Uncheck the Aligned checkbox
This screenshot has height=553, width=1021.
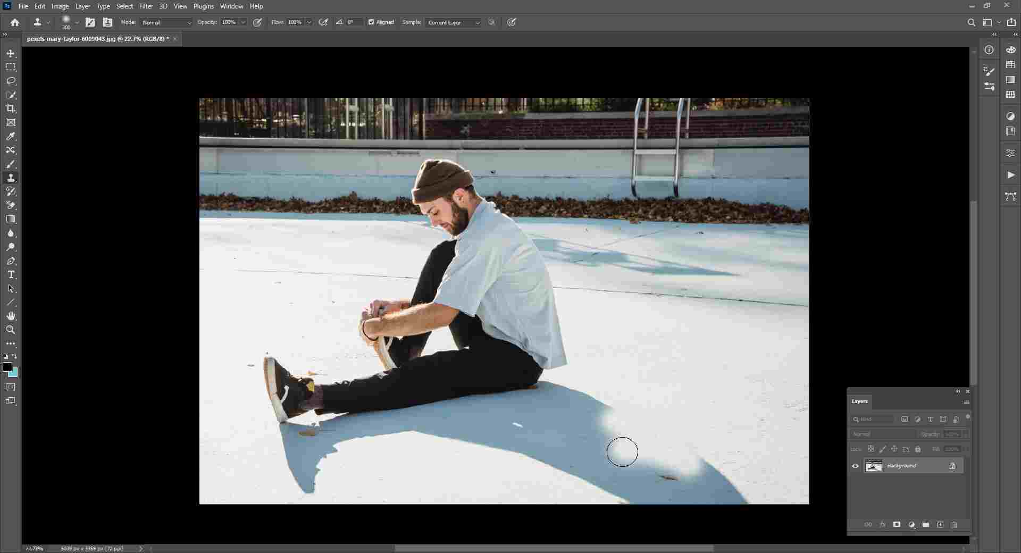(371, 22)
